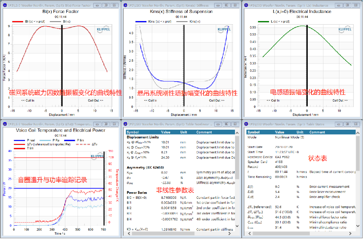363x239 pixels.
Task: Select the Speaker Card value '#188'
Action: (279, 162)
